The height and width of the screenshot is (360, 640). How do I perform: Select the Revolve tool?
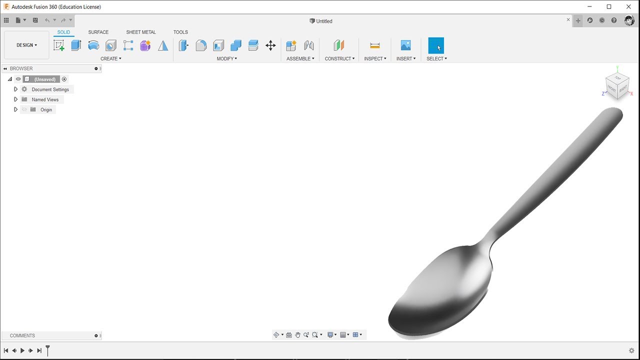click(93, 45)
